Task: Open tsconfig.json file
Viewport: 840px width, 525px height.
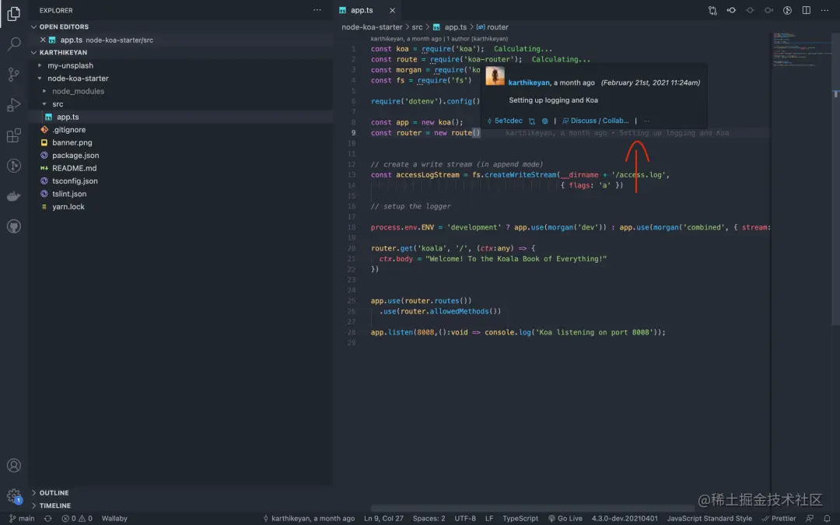Action: (75, 181)
